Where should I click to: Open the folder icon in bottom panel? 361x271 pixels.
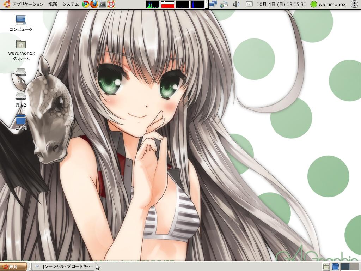point(326,267)
